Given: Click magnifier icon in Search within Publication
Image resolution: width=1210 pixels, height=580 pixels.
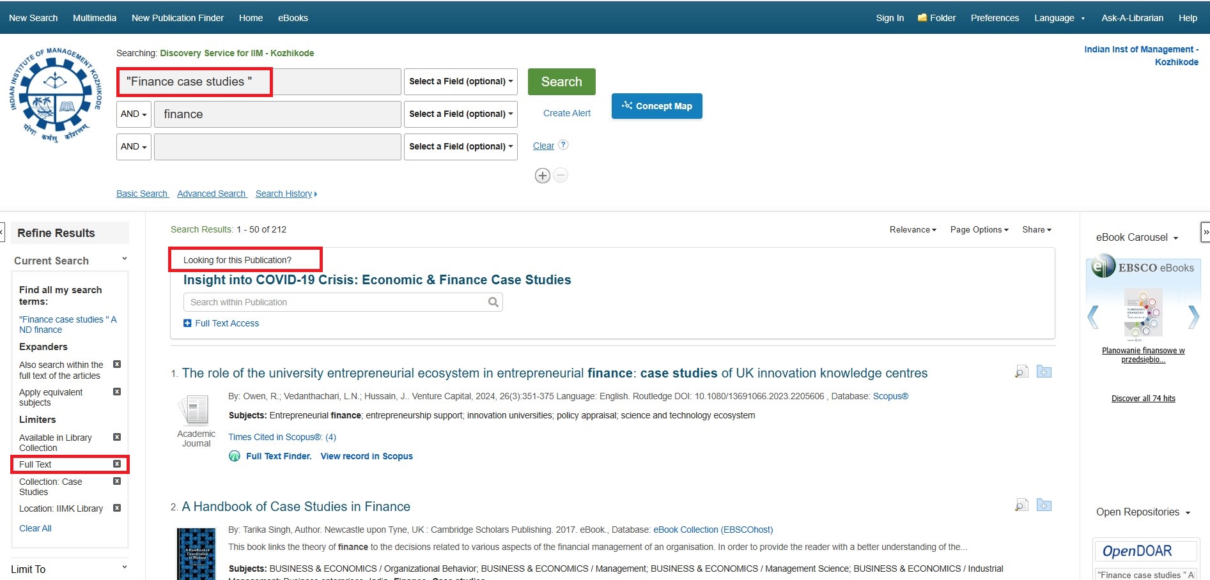Looking at the screenshot, I should [x=493, y=302].
